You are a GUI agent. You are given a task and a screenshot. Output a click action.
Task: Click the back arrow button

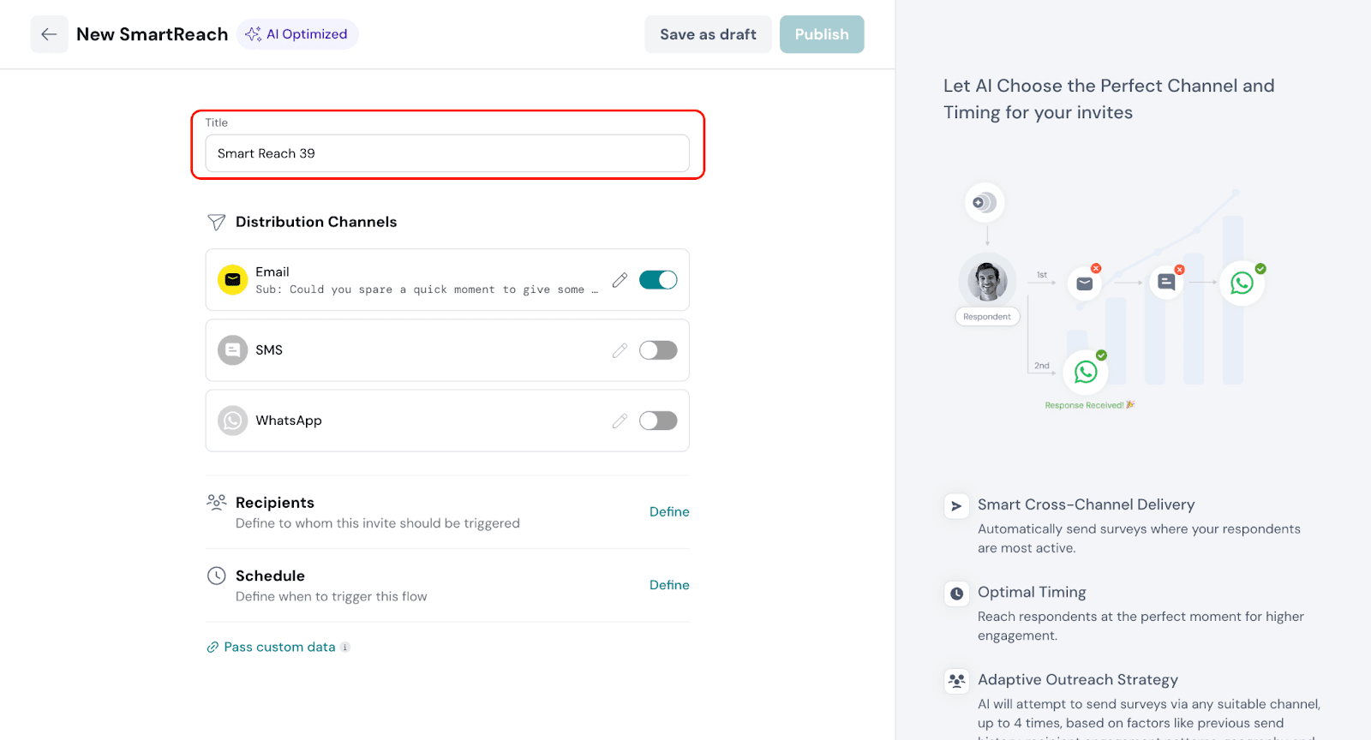49,34
